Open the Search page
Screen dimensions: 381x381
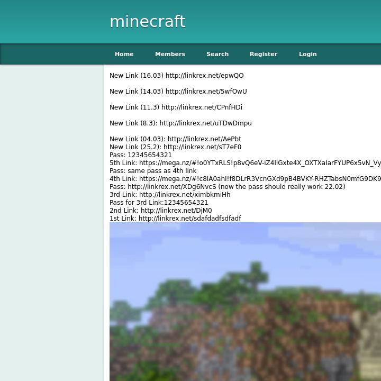click(217, 54)
